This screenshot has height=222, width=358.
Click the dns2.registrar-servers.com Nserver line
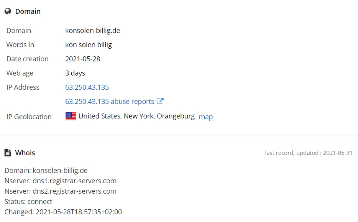pos(61,191)
